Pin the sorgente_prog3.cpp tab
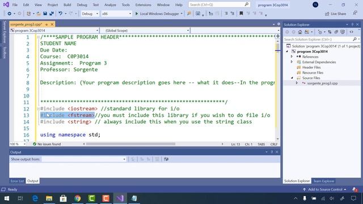This screenshot has height=204, width=363. pyautogui.click(x=47, y=24)
